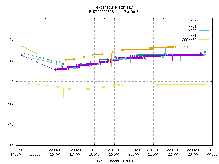The width and height of the screenshot is (219, 164).
Task: Click the y-axis label 20
Action: point(11,60)
